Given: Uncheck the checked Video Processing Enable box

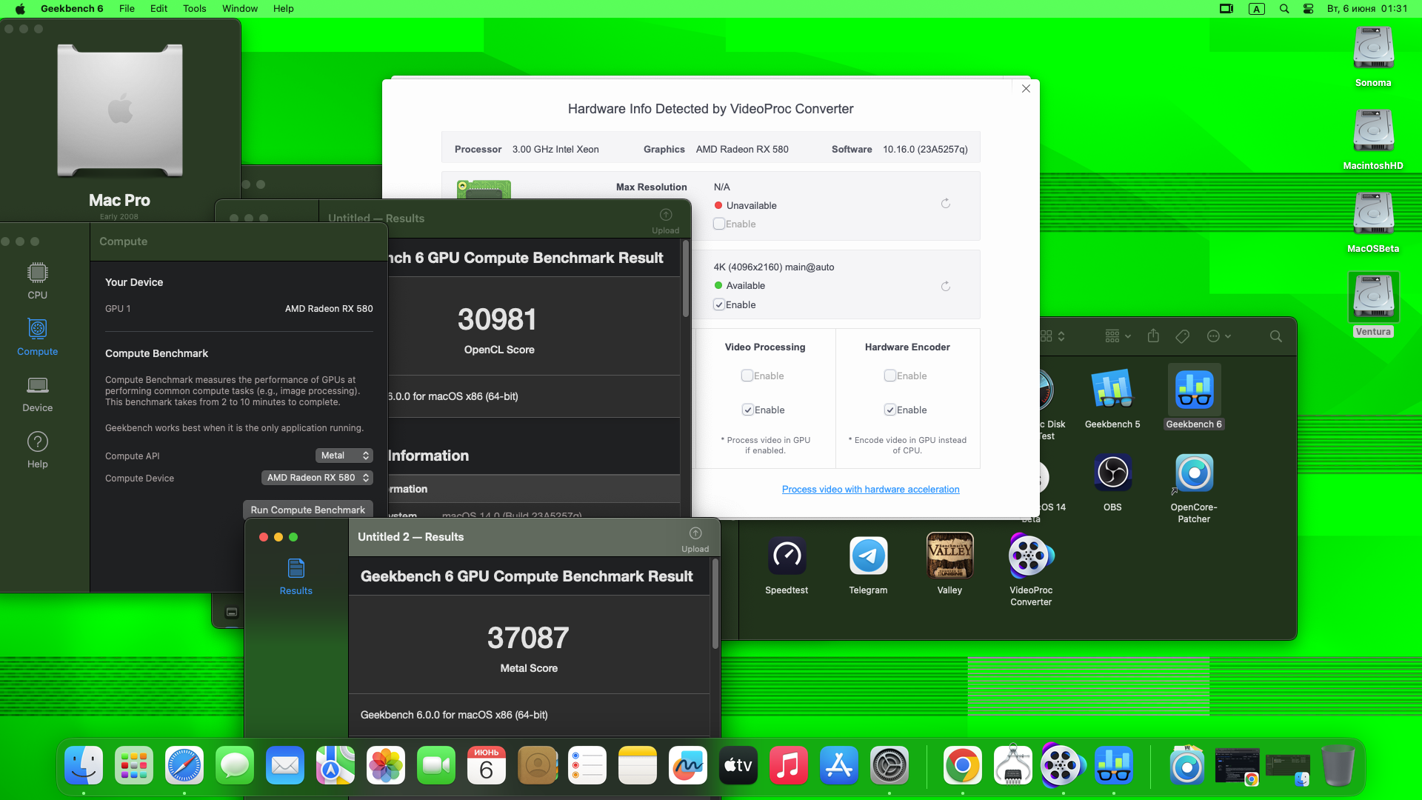Looking at the screenshot, I should click(748, 410).
